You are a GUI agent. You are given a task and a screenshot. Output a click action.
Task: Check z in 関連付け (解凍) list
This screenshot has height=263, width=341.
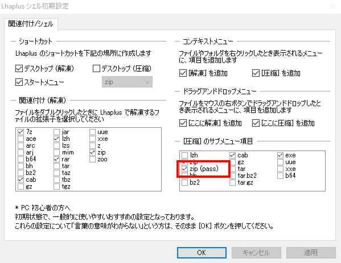[92, 145]
